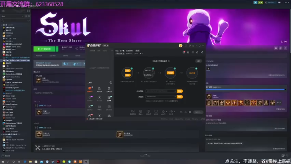This screenshot has height=164, width=291.
Task: Select SNIPER TANKS in the library list
Action: click(x=11, y=126)
